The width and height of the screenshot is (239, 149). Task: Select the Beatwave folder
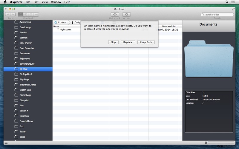pos(28,53)
